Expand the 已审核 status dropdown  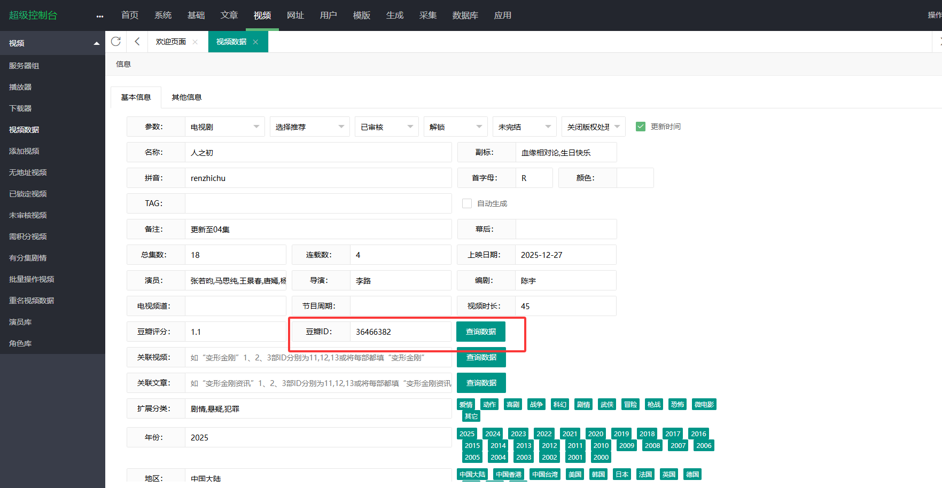pyautogui.click(x=386, y=127)
